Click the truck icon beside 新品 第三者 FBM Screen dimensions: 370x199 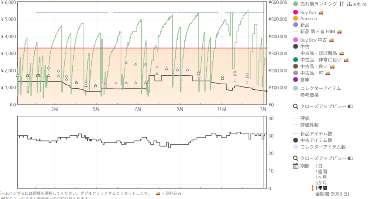339,31
